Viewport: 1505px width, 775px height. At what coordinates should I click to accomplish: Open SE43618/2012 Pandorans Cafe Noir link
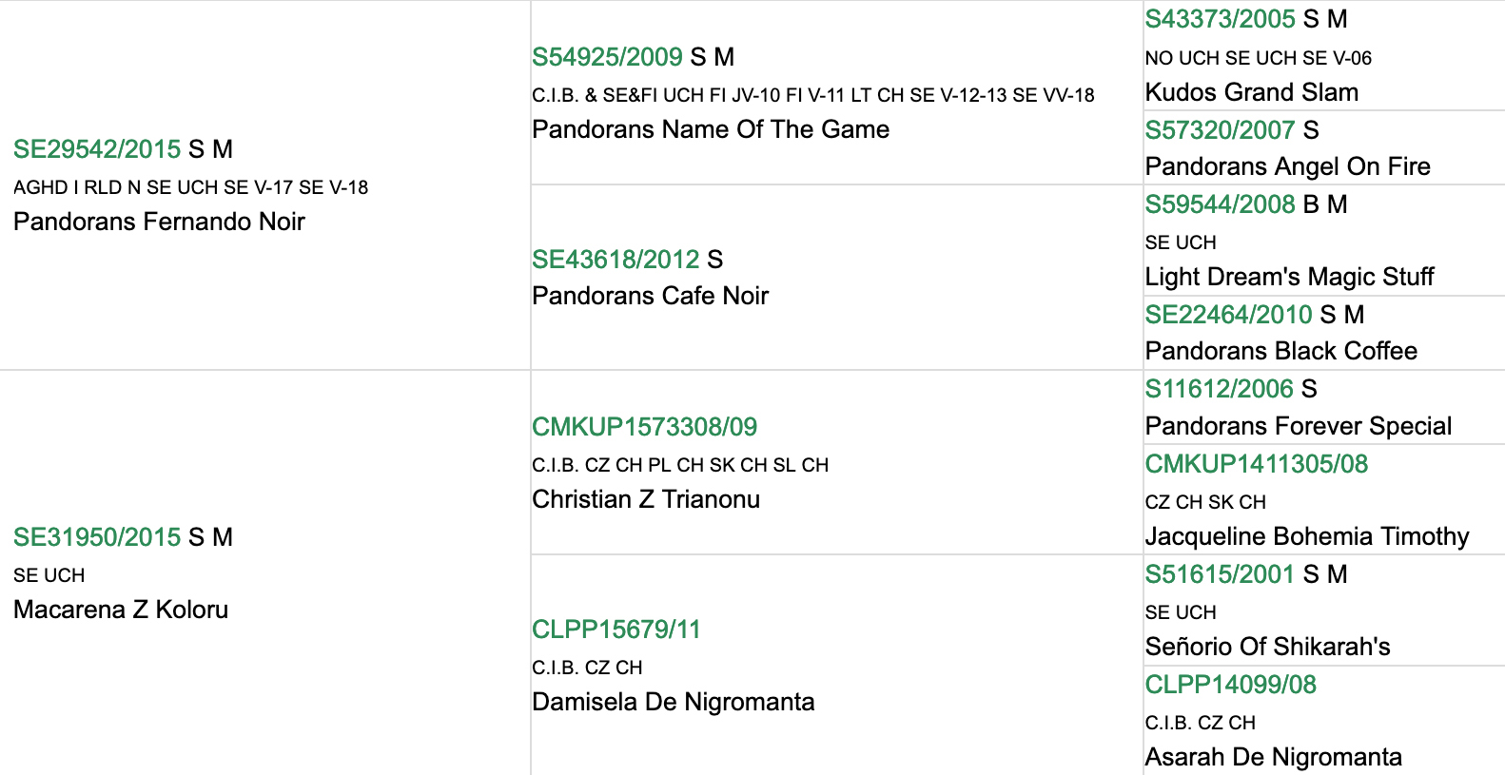tap(616, 260)
